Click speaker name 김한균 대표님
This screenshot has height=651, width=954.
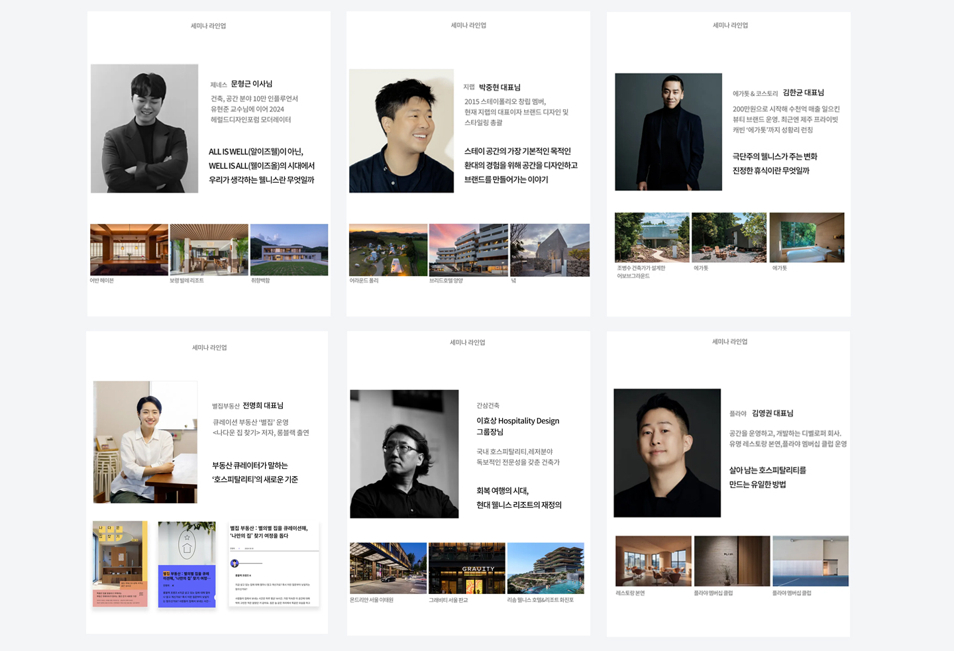[803, 93]
